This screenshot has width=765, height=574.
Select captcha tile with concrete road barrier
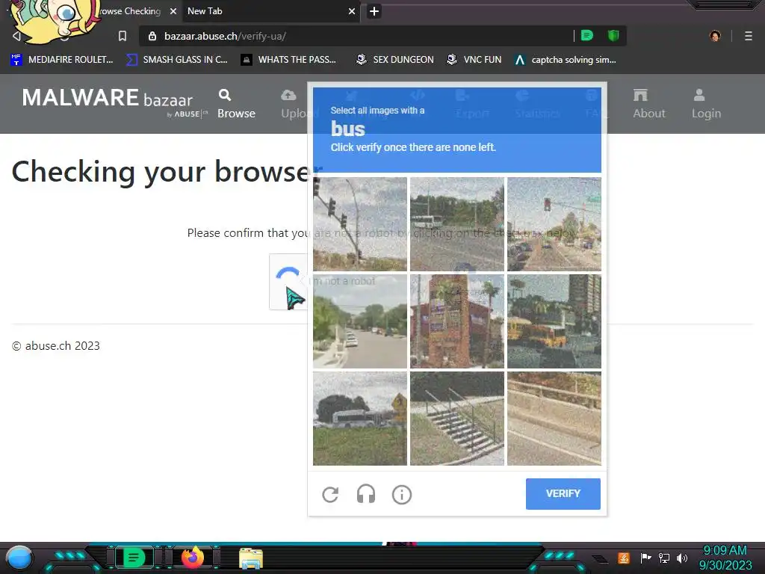(x=554, y=419)
